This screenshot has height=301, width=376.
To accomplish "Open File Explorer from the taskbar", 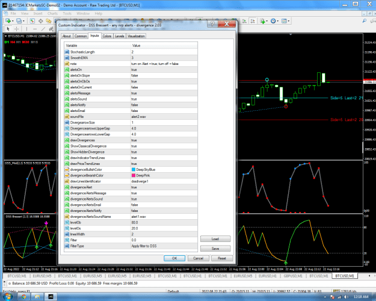I will pyautogui.click(x=37, y=297).
